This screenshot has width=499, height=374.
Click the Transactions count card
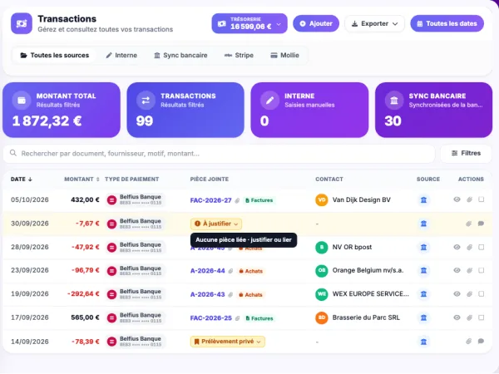tap(185, 110)
